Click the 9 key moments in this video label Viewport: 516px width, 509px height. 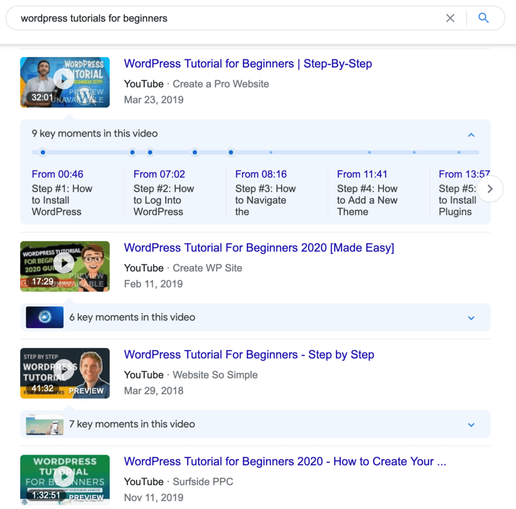(x=95, y=134)
